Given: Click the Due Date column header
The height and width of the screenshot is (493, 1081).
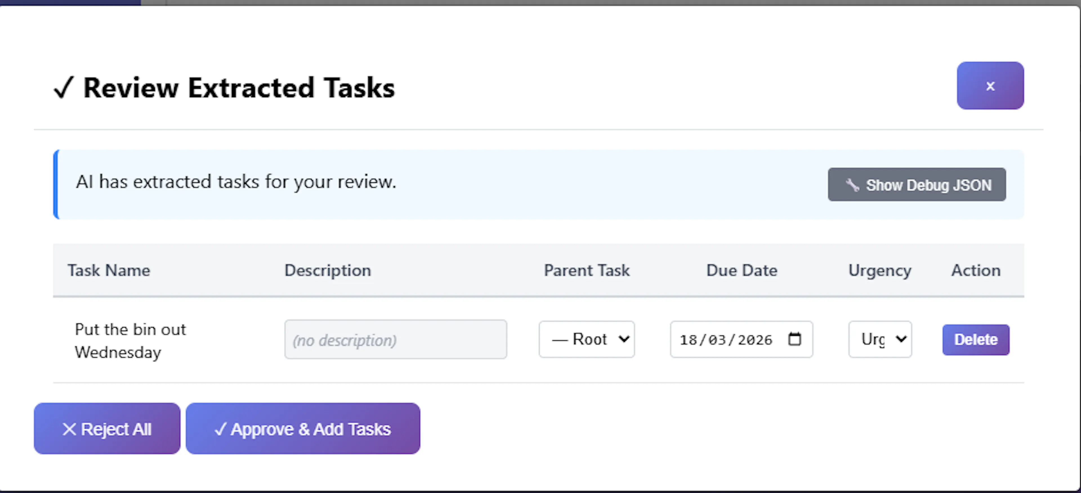Looking at the screenshot, I should 741,270.
